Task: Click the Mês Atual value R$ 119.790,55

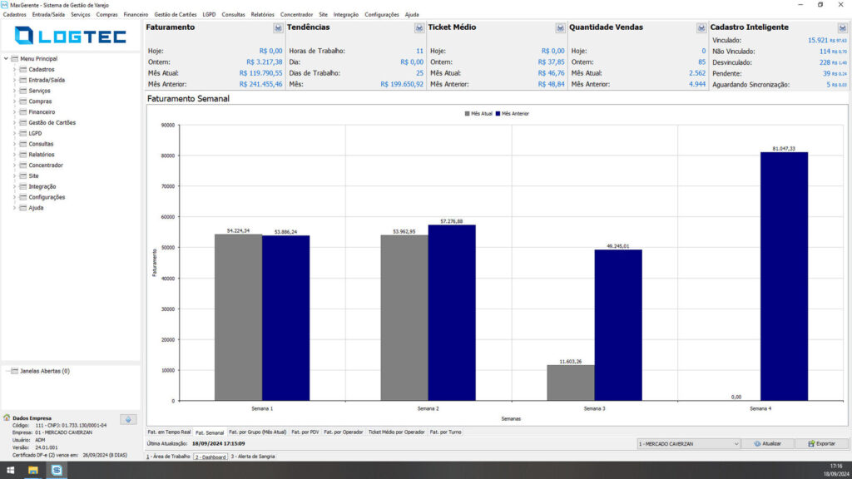Action: click(x=260, y=73)
